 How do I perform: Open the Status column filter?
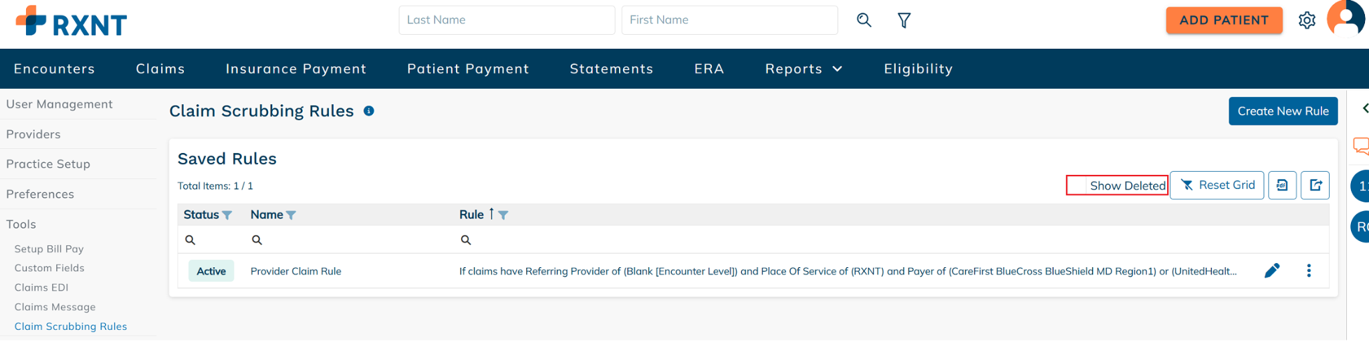(x=227, y=215)
